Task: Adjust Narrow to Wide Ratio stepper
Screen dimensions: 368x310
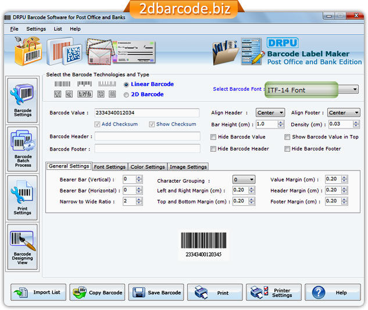Action: pyautogui.click(x=139, y=201)
